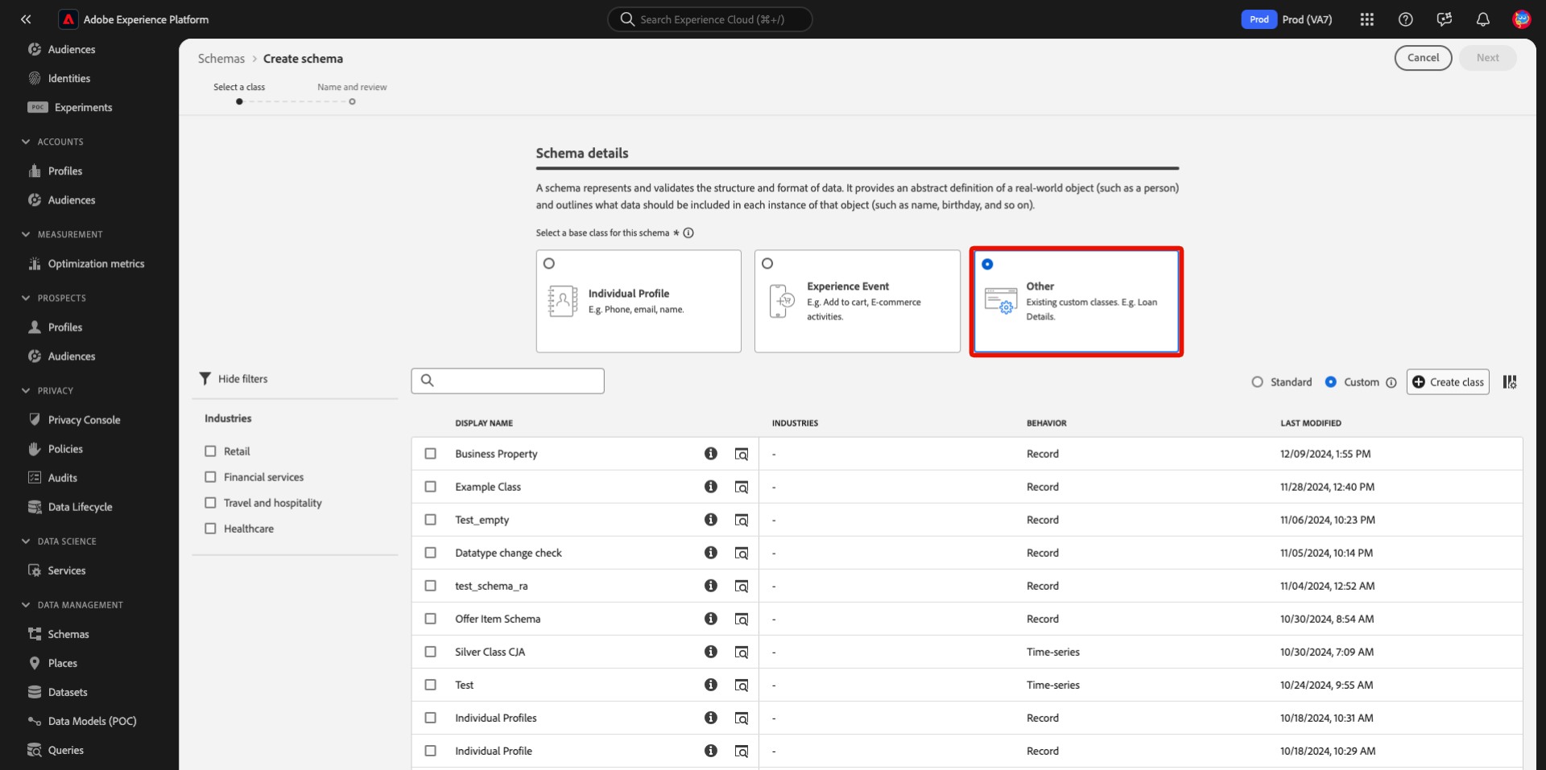Preview the Example Class structure icon
Image resolution: width=1546 pixels, height=770 pixels.
click(x=741, y=487)
